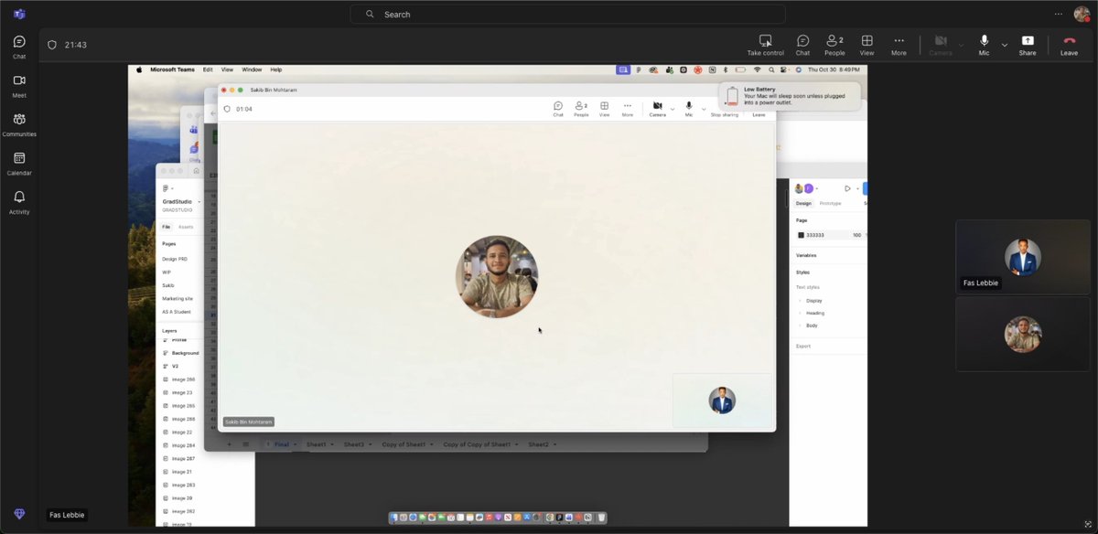Open Calendar in the Teams sidebar
Screen dimensions: 1098x534
click(19, 163)
